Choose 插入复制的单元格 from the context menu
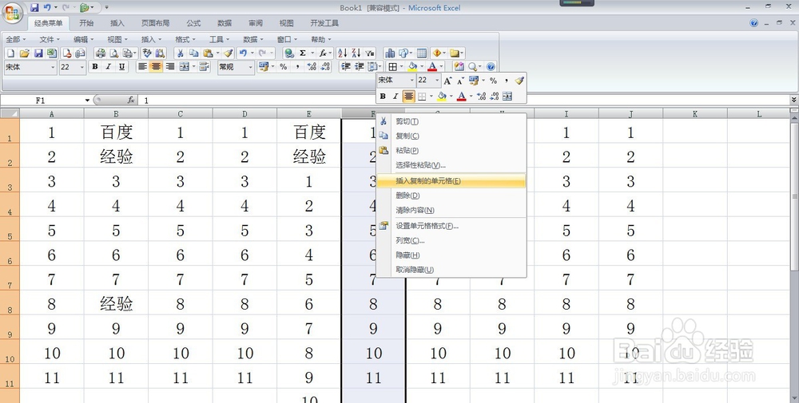The image size is (799, 403). [451, 180]
